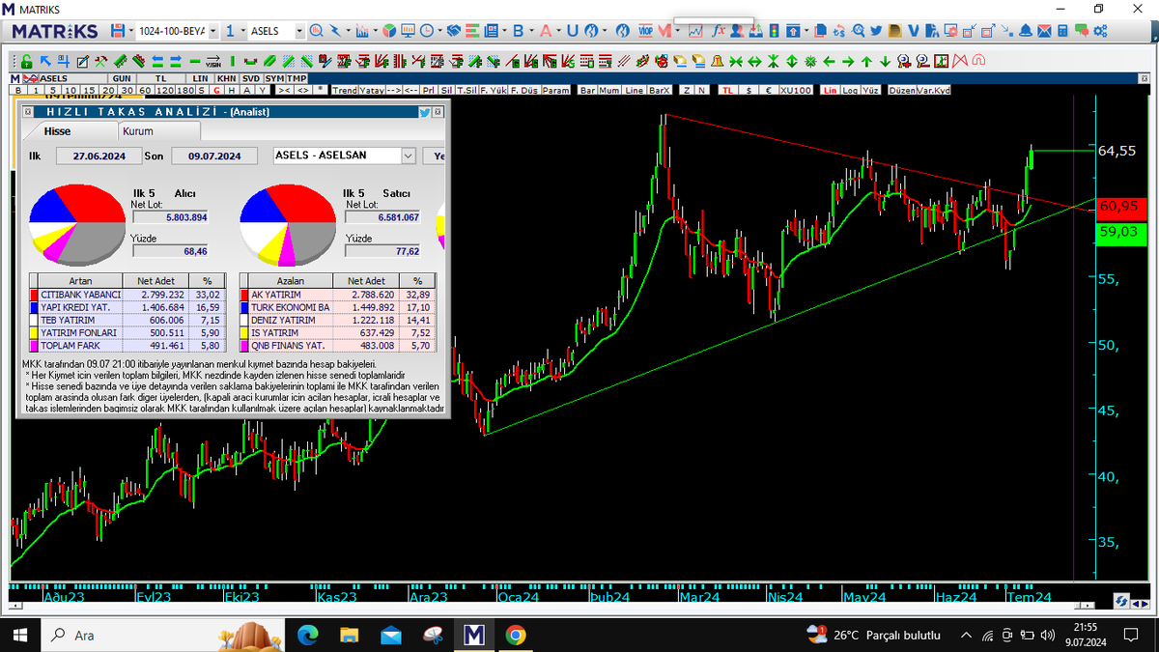Screen dimensions: 1159x652
Task: Open the 1024-100-BEYA template dropdown
Action: (213, 31)
